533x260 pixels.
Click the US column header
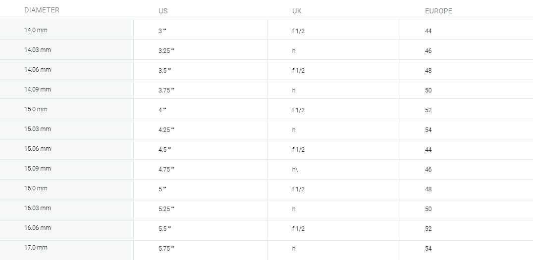(x=163, y=11)
